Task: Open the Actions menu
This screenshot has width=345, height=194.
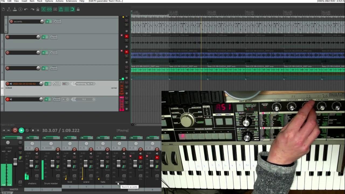Action: [60, 1]
